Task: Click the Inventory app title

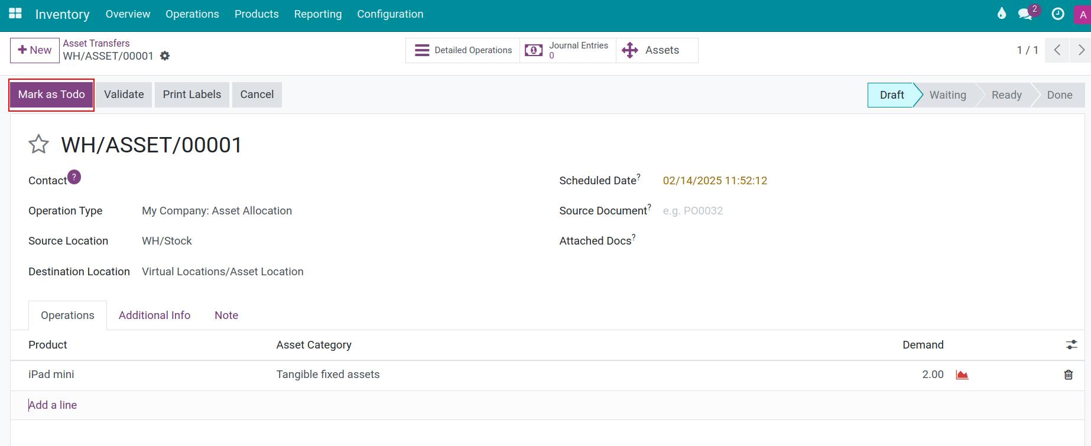Action: tap(63, 14)
